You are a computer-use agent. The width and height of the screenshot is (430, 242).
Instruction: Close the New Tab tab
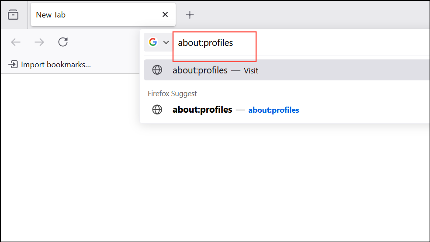pos(165,15)
